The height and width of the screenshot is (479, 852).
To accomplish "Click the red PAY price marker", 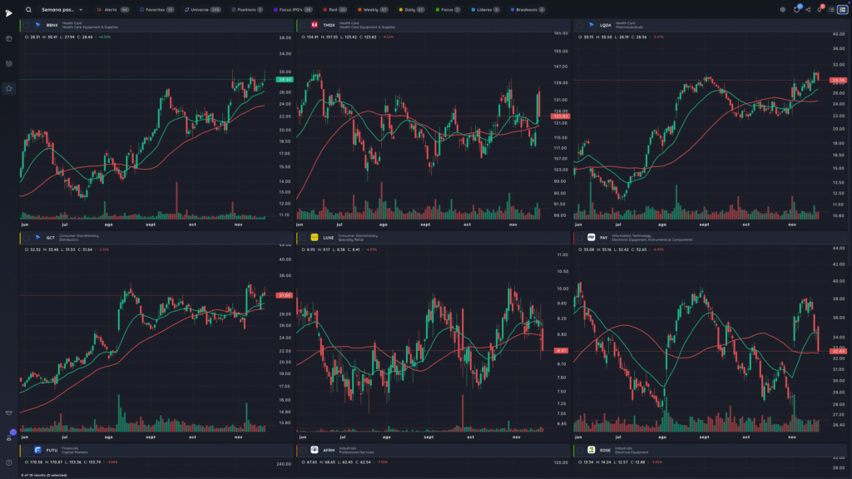I will click(837, 352).
